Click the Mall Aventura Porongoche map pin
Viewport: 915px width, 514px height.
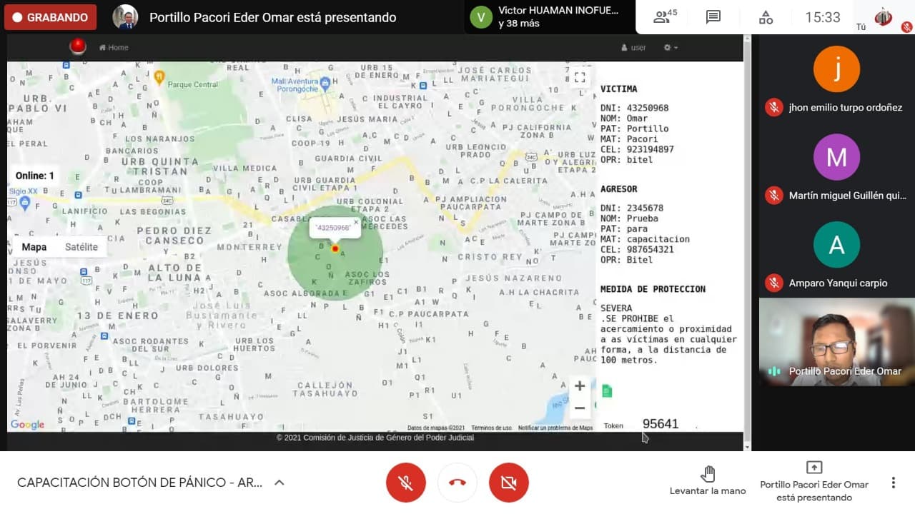[x=325, y=84]
